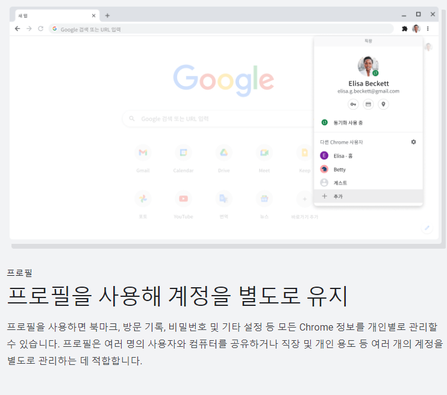447x395 pixels.
Task: Open payment methods card icon
Action: click(x=368, y=104)
